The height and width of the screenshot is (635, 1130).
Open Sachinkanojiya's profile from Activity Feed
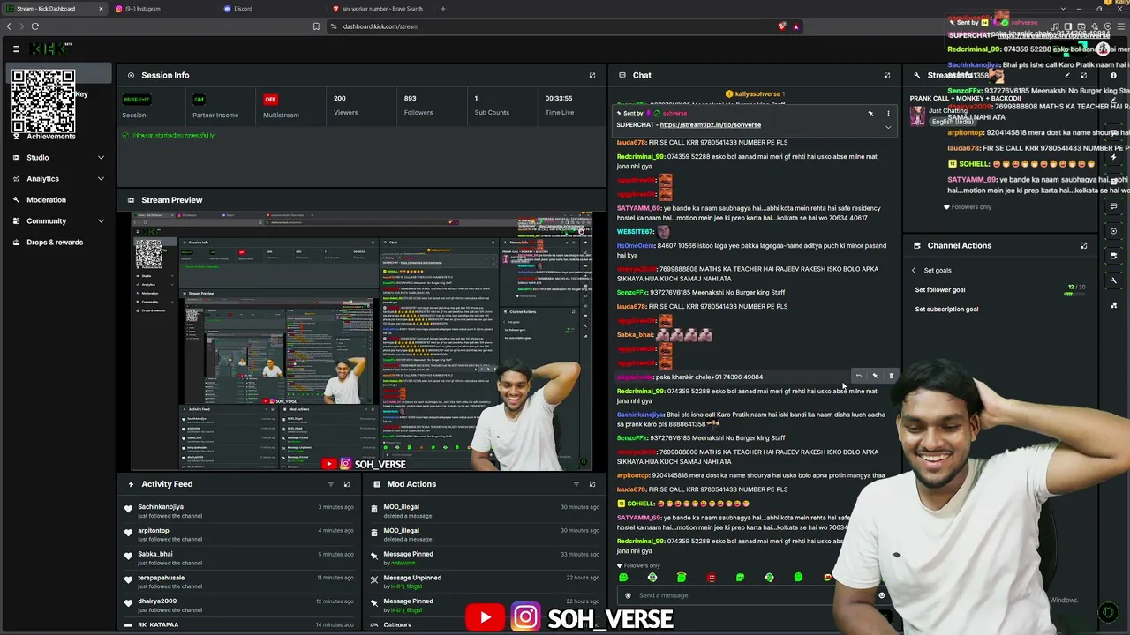161,507
